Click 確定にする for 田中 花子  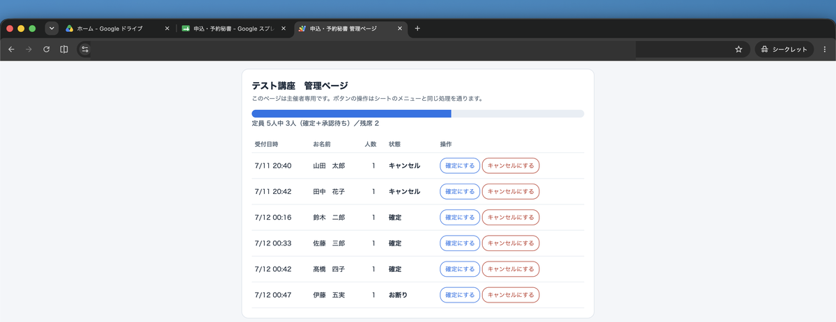click(460, 191)
